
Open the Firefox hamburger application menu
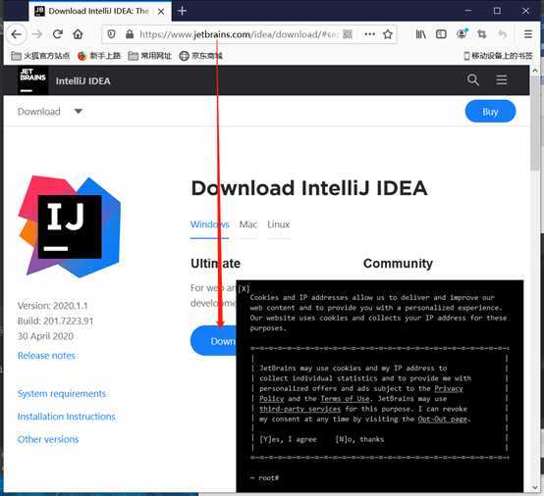[528, 34]
